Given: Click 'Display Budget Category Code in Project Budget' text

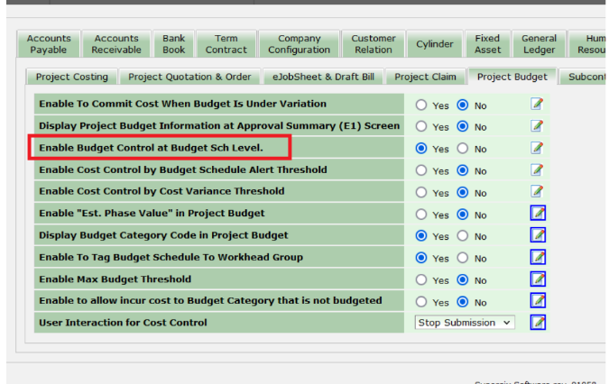Looking at the screenshot, I should click(x=163, y=235).
